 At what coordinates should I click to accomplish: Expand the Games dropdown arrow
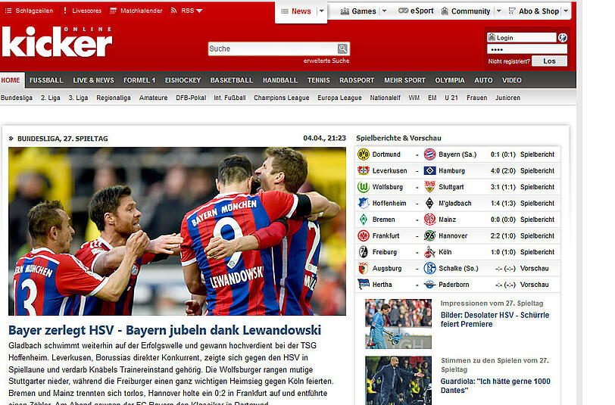pos(385,11)
